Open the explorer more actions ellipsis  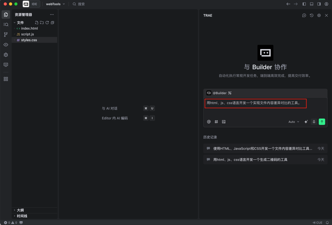[52, 15]
